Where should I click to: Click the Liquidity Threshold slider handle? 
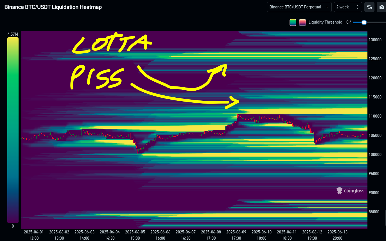tap(364, 22)
